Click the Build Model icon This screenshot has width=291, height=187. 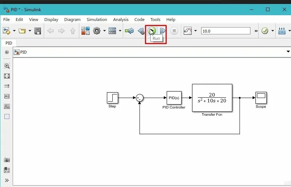click(x=282, y=31)
